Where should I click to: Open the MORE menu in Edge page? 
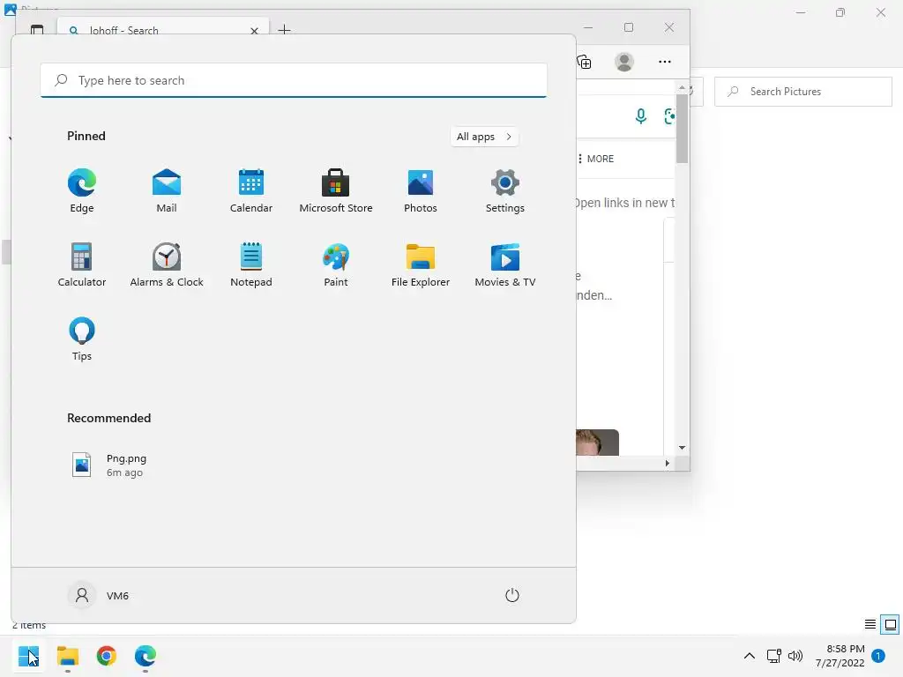pos(596,159)
